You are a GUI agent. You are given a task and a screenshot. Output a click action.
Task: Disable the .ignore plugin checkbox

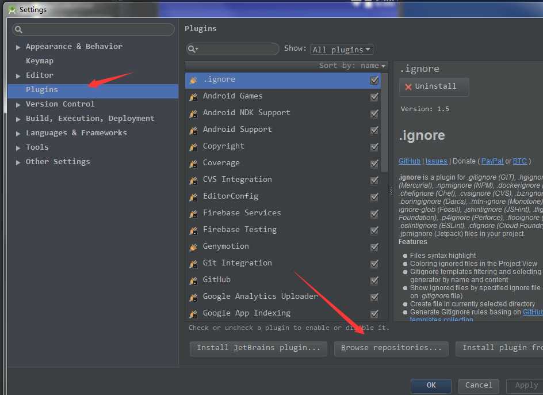pyautogui.click(x=374, y=80)
